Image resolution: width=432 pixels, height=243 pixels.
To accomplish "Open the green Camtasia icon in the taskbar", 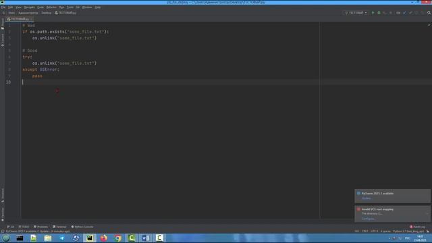I will (132, 238).
